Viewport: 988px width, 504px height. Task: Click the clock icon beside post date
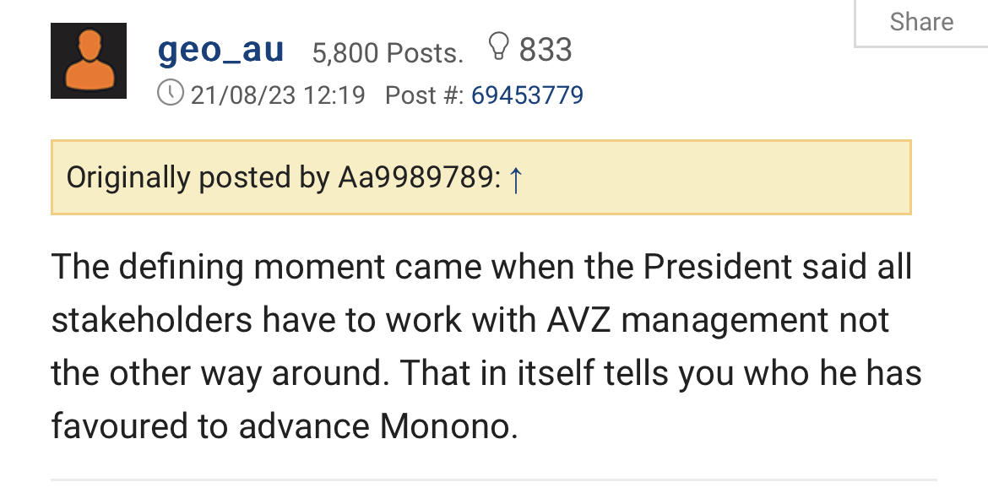tap(171, 93)
